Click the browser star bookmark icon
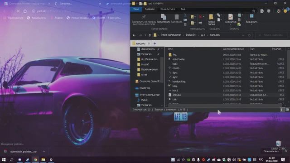This screenshot has width=290, height=163. click(254, 11)
